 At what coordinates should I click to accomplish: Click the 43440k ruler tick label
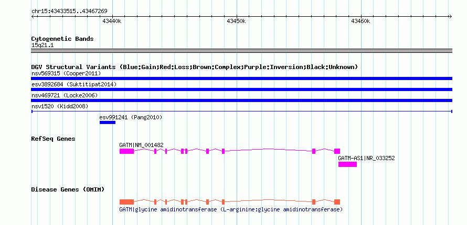click(112, 21)
